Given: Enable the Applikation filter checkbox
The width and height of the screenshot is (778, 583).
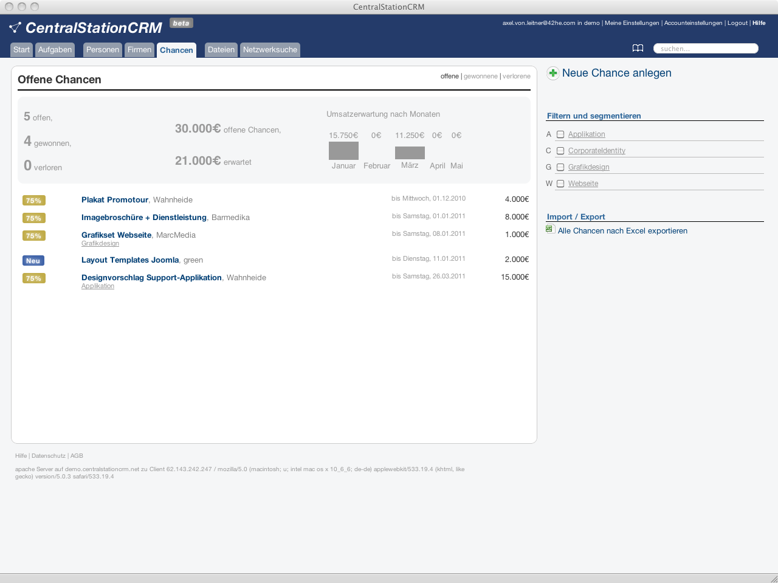Looking at the screenshot, I should [560, 134].
